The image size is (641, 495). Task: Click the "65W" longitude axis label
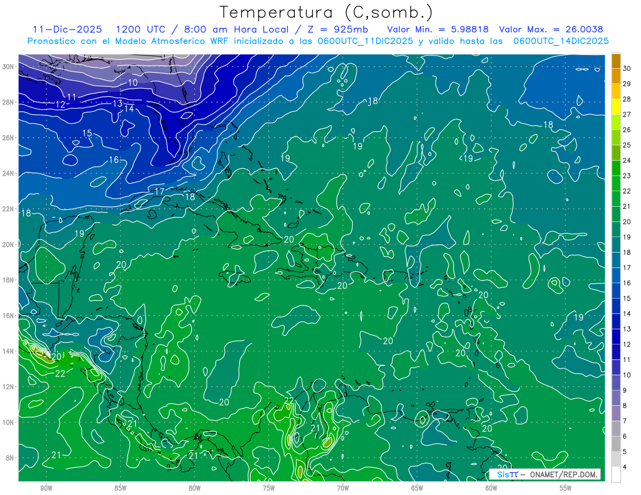417,488
